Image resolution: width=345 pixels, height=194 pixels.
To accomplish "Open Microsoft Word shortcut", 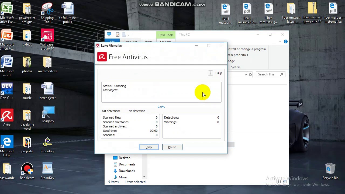I will click(x=7, y=66).
